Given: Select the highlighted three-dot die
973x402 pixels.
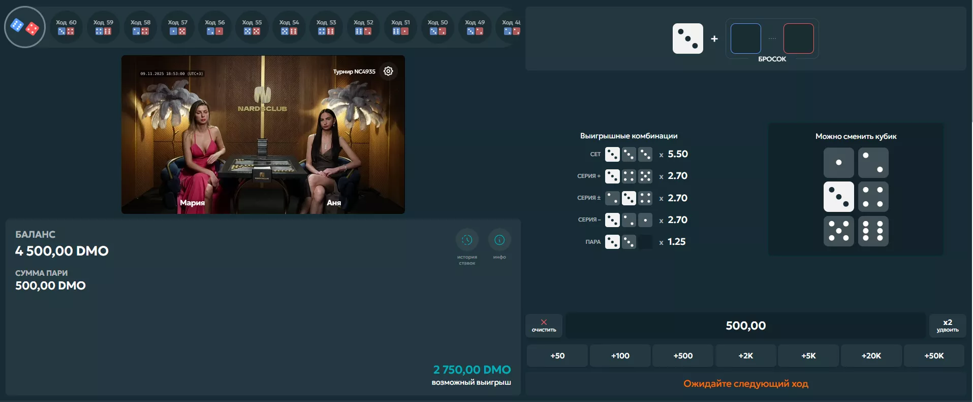Looking at the screenshot, I should tap(838, 197).
